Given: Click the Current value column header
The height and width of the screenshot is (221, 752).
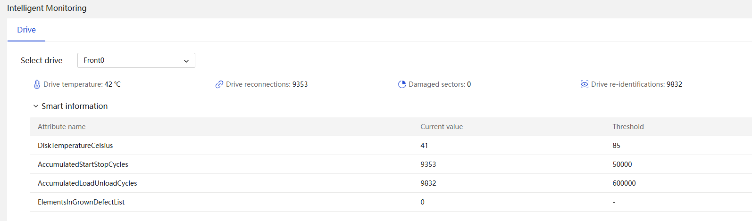Looking at the screenshot, I should (442, 127).
